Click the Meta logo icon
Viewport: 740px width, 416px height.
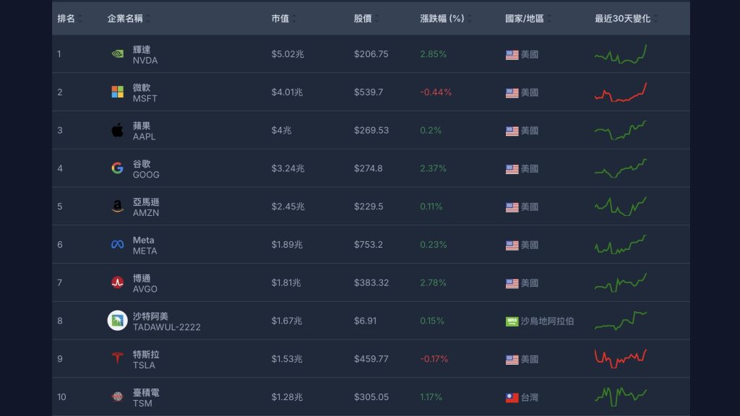pos(117,245)
